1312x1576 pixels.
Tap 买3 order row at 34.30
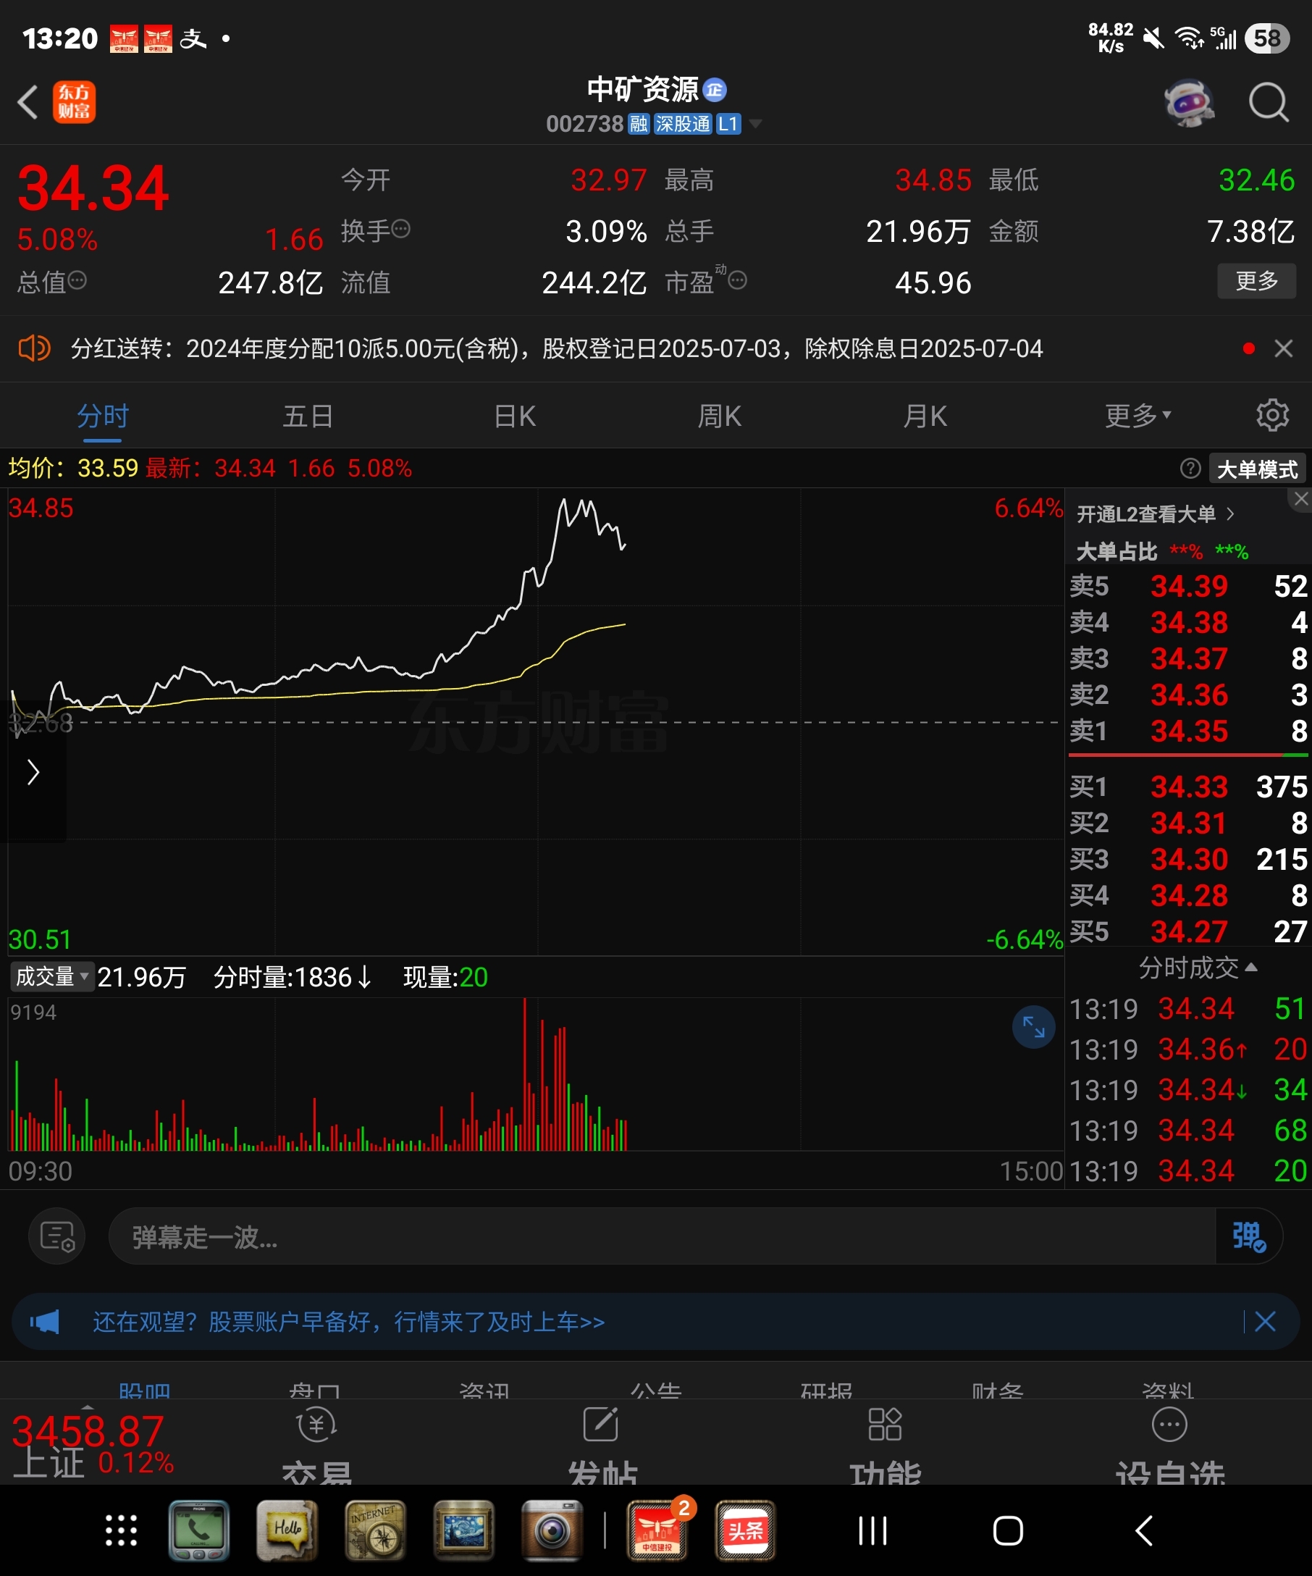coord(1188,859)
